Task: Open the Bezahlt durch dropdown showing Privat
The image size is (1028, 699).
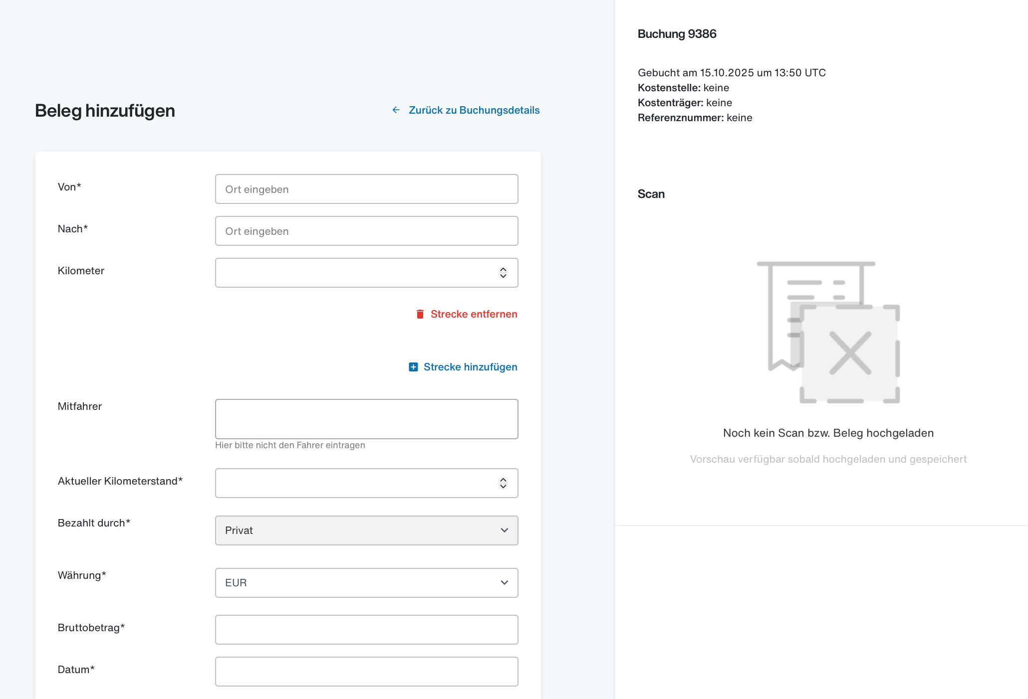Action: [367, 530]
